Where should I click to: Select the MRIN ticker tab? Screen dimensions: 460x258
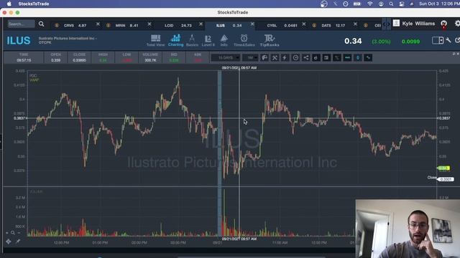[126, 26]
